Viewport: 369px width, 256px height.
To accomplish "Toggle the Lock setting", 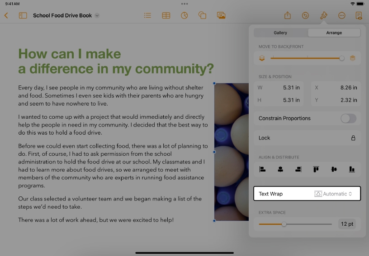I will (353, 138).
